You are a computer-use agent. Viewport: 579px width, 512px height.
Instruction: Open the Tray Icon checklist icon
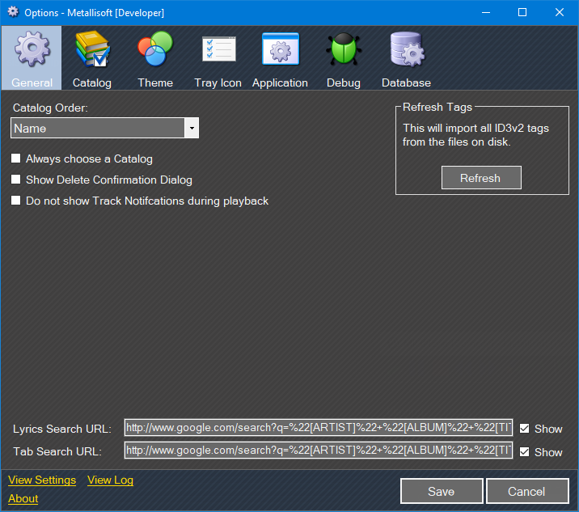pyautogui.click(x=218, y=52)
